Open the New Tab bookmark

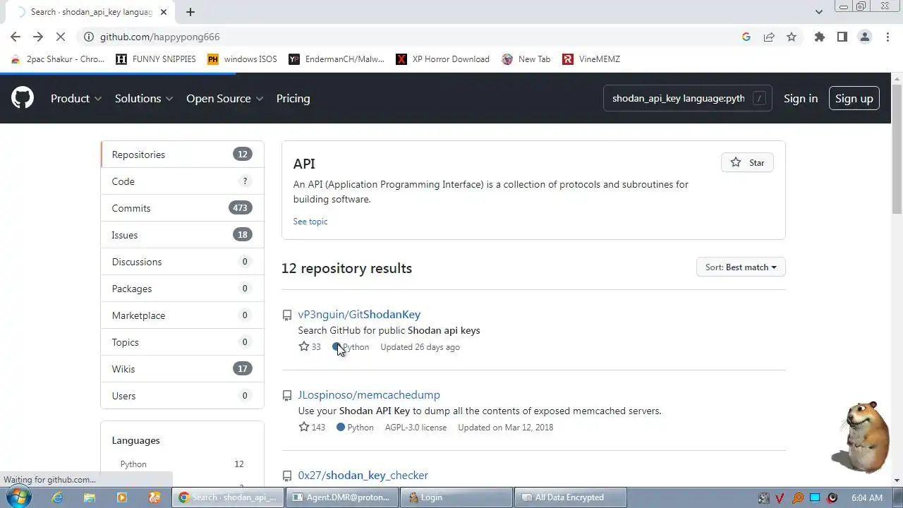tap(526, 59)
